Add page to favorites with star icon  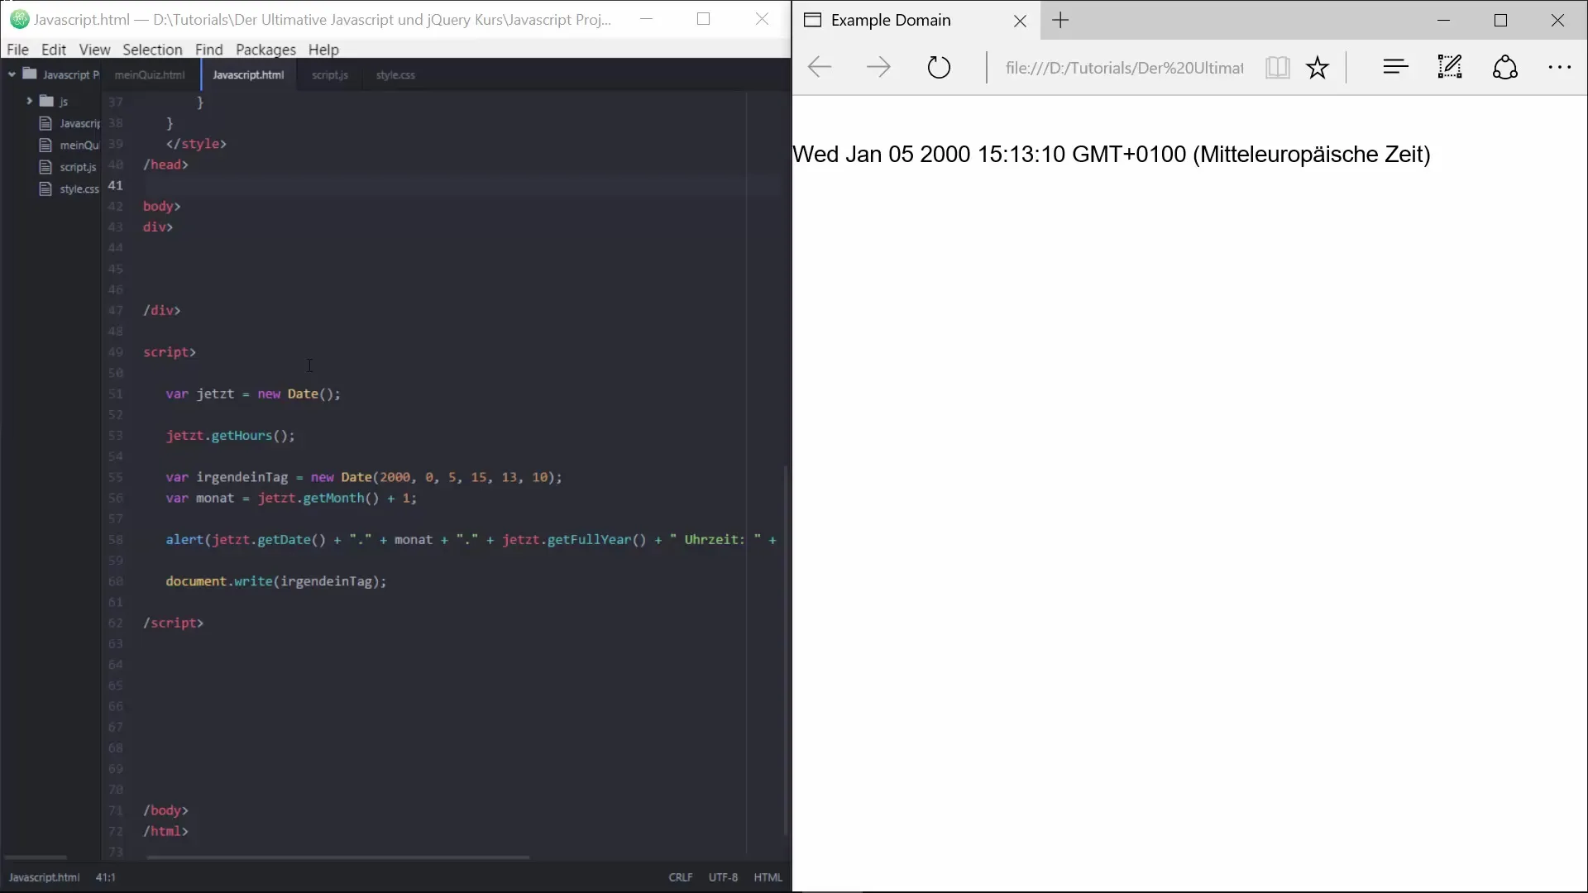(x=1318, y=67)
